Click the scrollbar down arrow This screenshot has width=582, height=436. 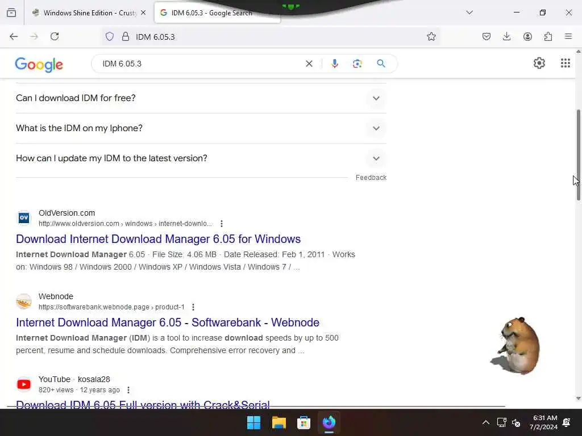(578, 398)
